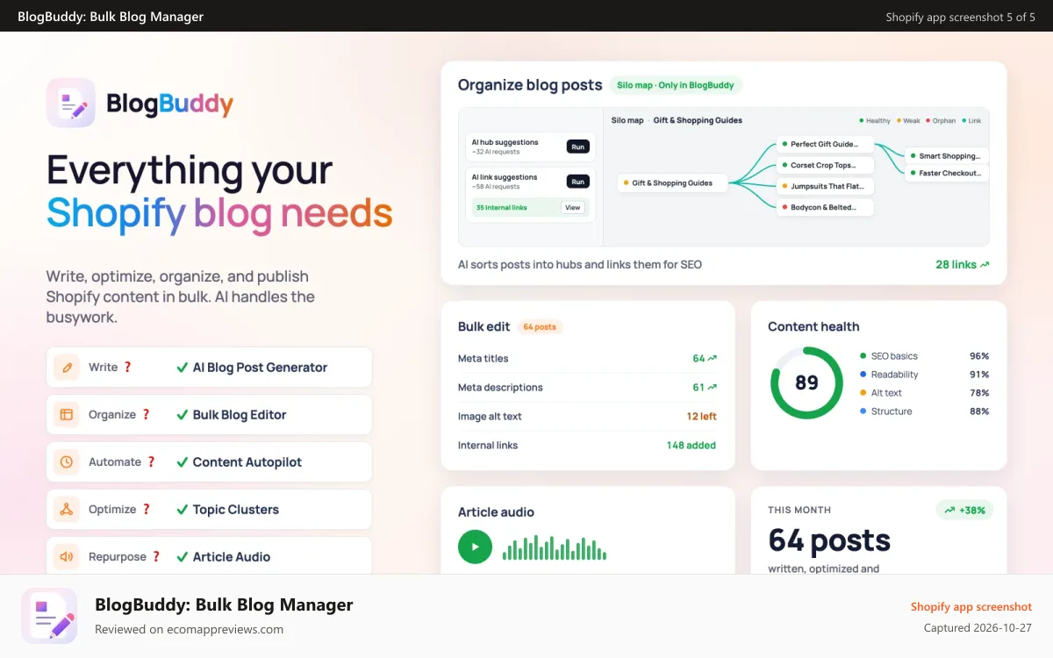
Task: Click the 'Silo map · Only in BlogBuddy' badge
Action: click(676, 85)
